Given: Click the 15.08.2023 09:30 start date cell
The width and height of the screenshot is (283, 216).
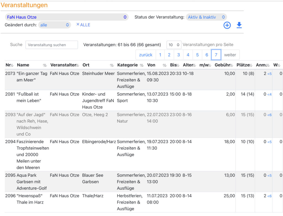Looking at the screenshot, I should (157, 77).
